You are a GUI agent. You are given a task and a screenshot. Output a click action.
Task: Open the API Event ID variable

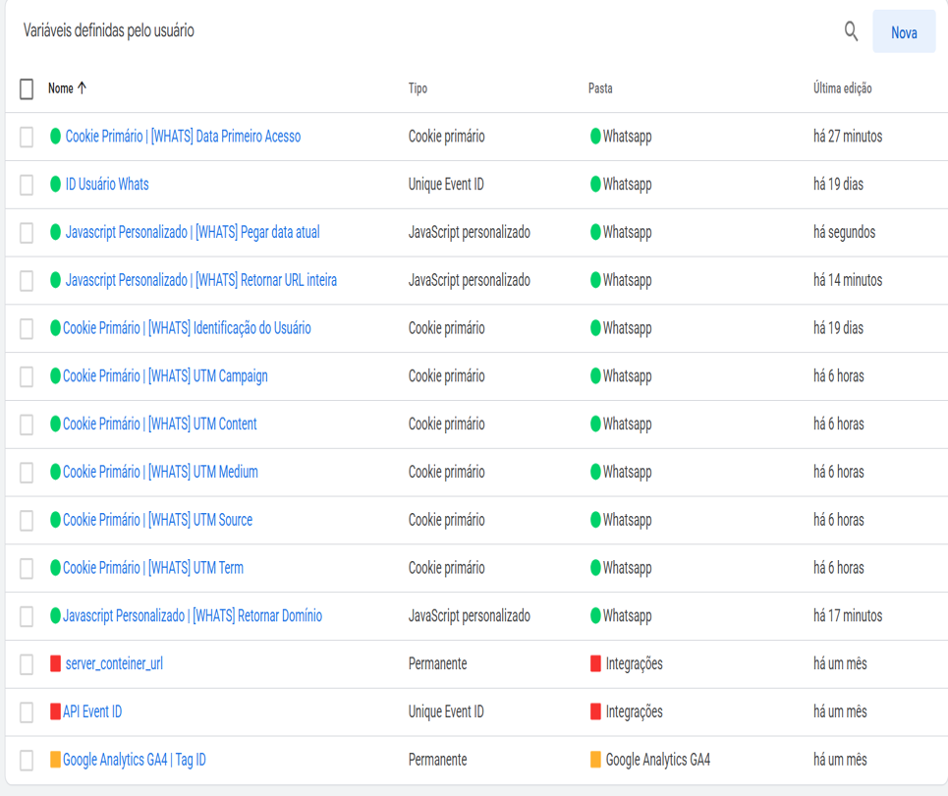click(x=92, y=711)
